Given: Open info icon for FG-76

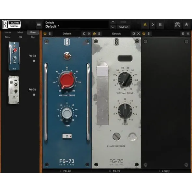Looking at the screenshot, I should [34, 95].
